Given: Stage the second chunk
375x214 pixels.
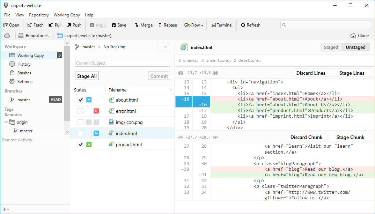Looking at the screenshot, I should tap(350, 137).
